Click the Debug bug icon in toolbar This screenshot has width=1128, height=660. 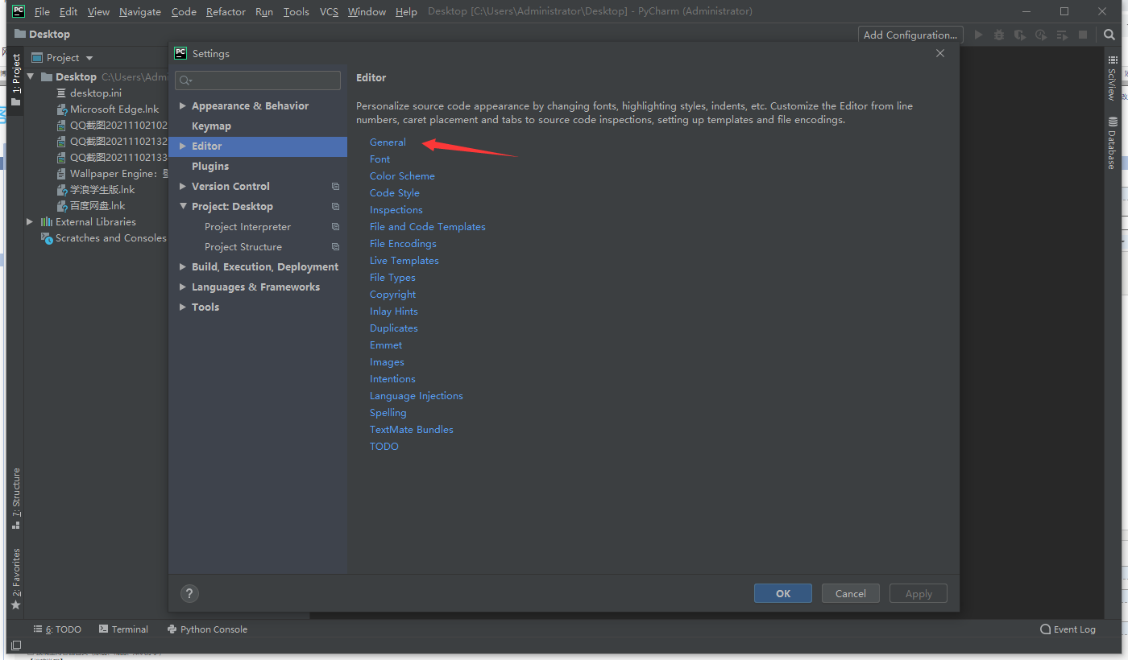tap(999, 35)
